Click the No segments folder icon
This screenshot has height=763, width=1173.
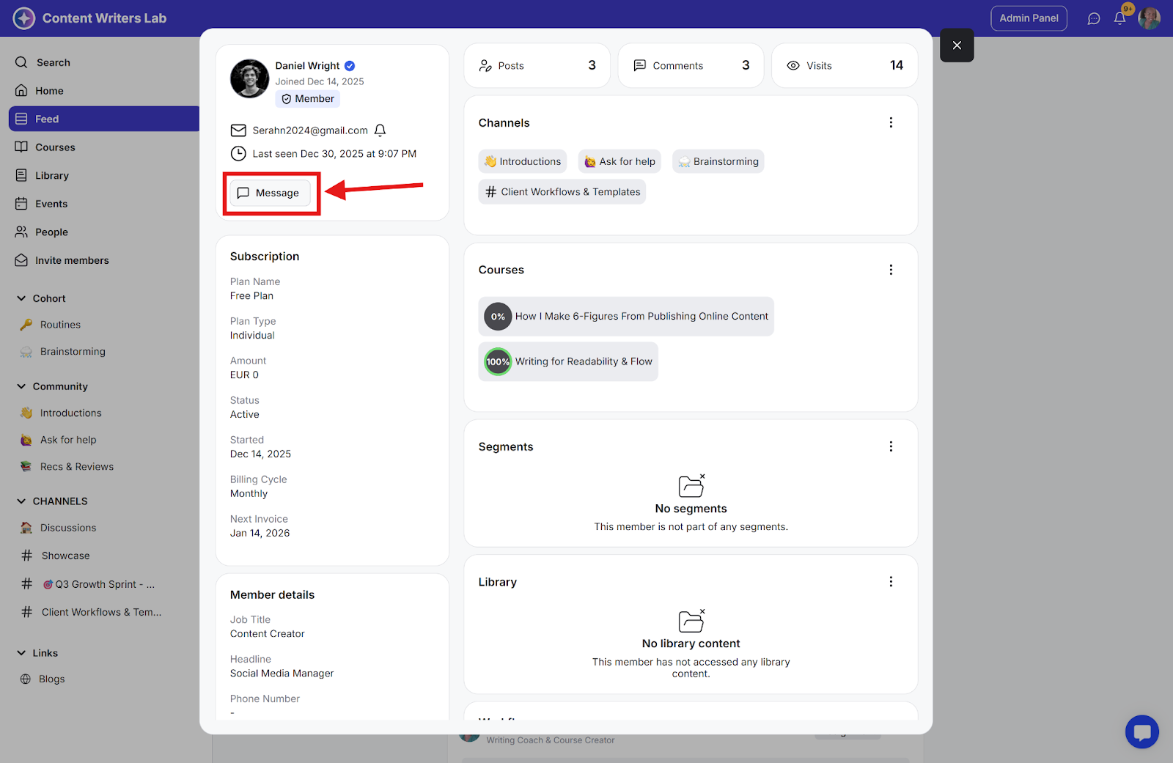click(691, 485)
